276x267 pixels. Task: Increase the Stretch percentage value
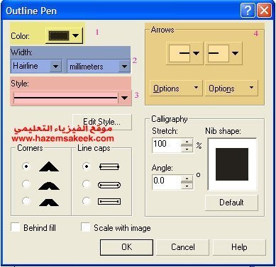[x=187, y=142]
